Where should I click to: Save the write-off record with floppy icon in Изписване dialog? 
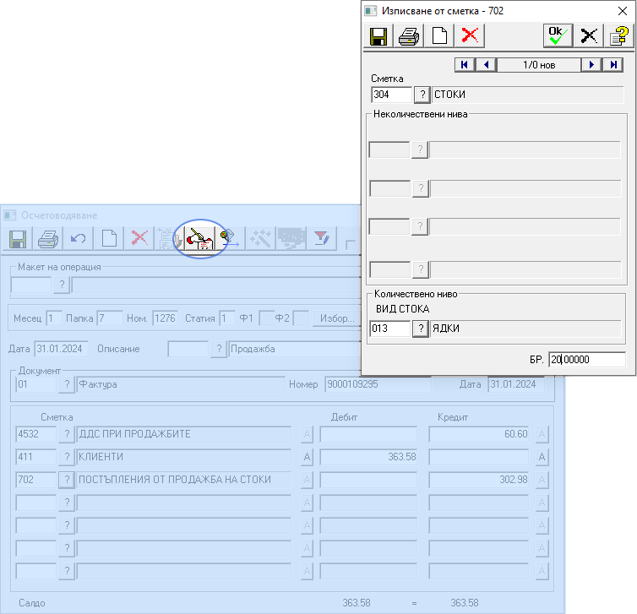tap(378, 35)
